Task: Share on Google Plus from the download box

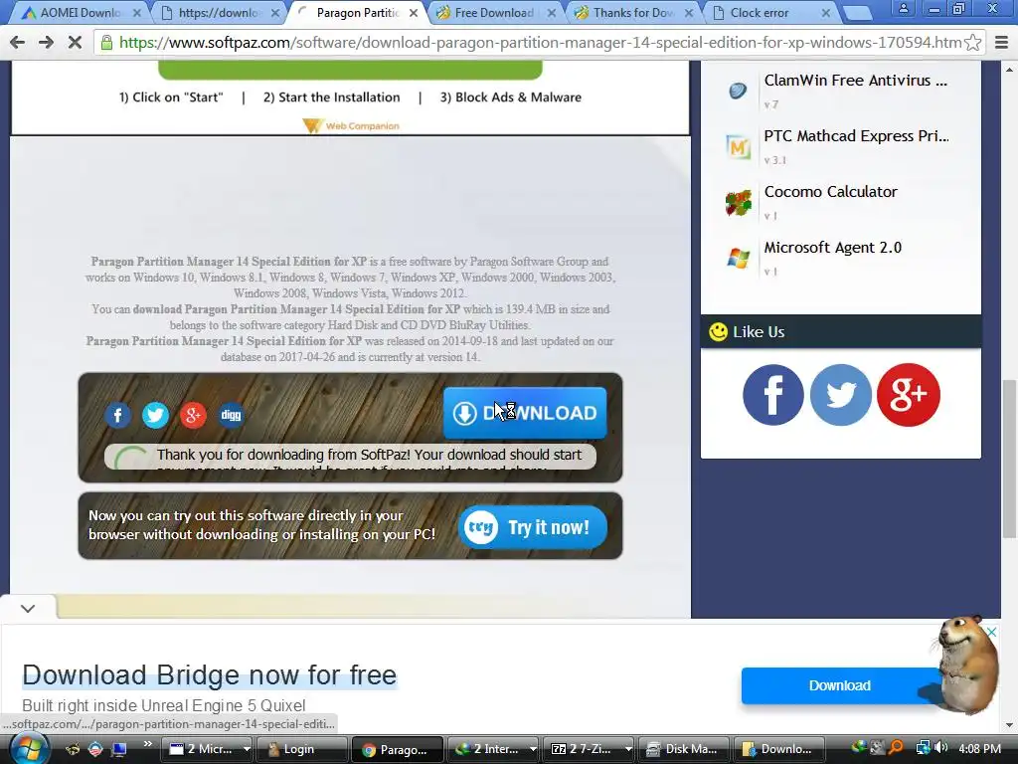Action: (193, 415)
